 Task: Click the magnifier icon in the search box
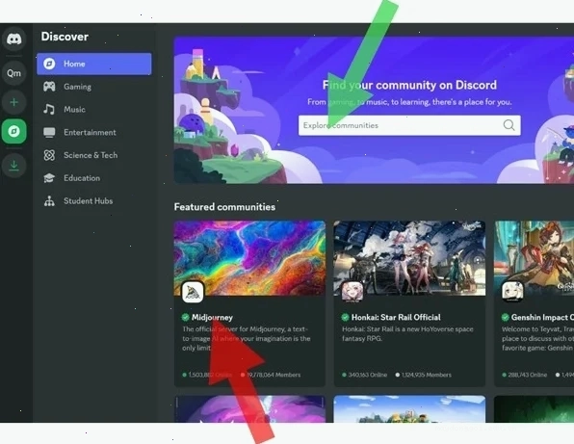click(x=509, y=125)
